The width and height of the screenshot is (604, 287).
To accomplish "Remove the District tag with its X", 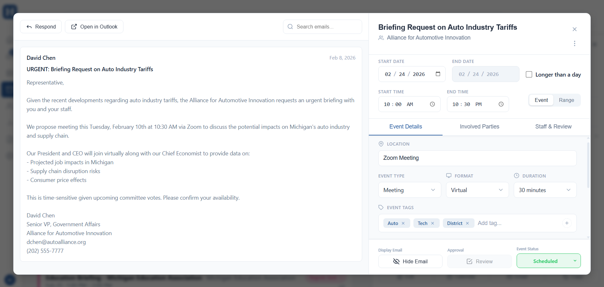I will click(468, 223).
